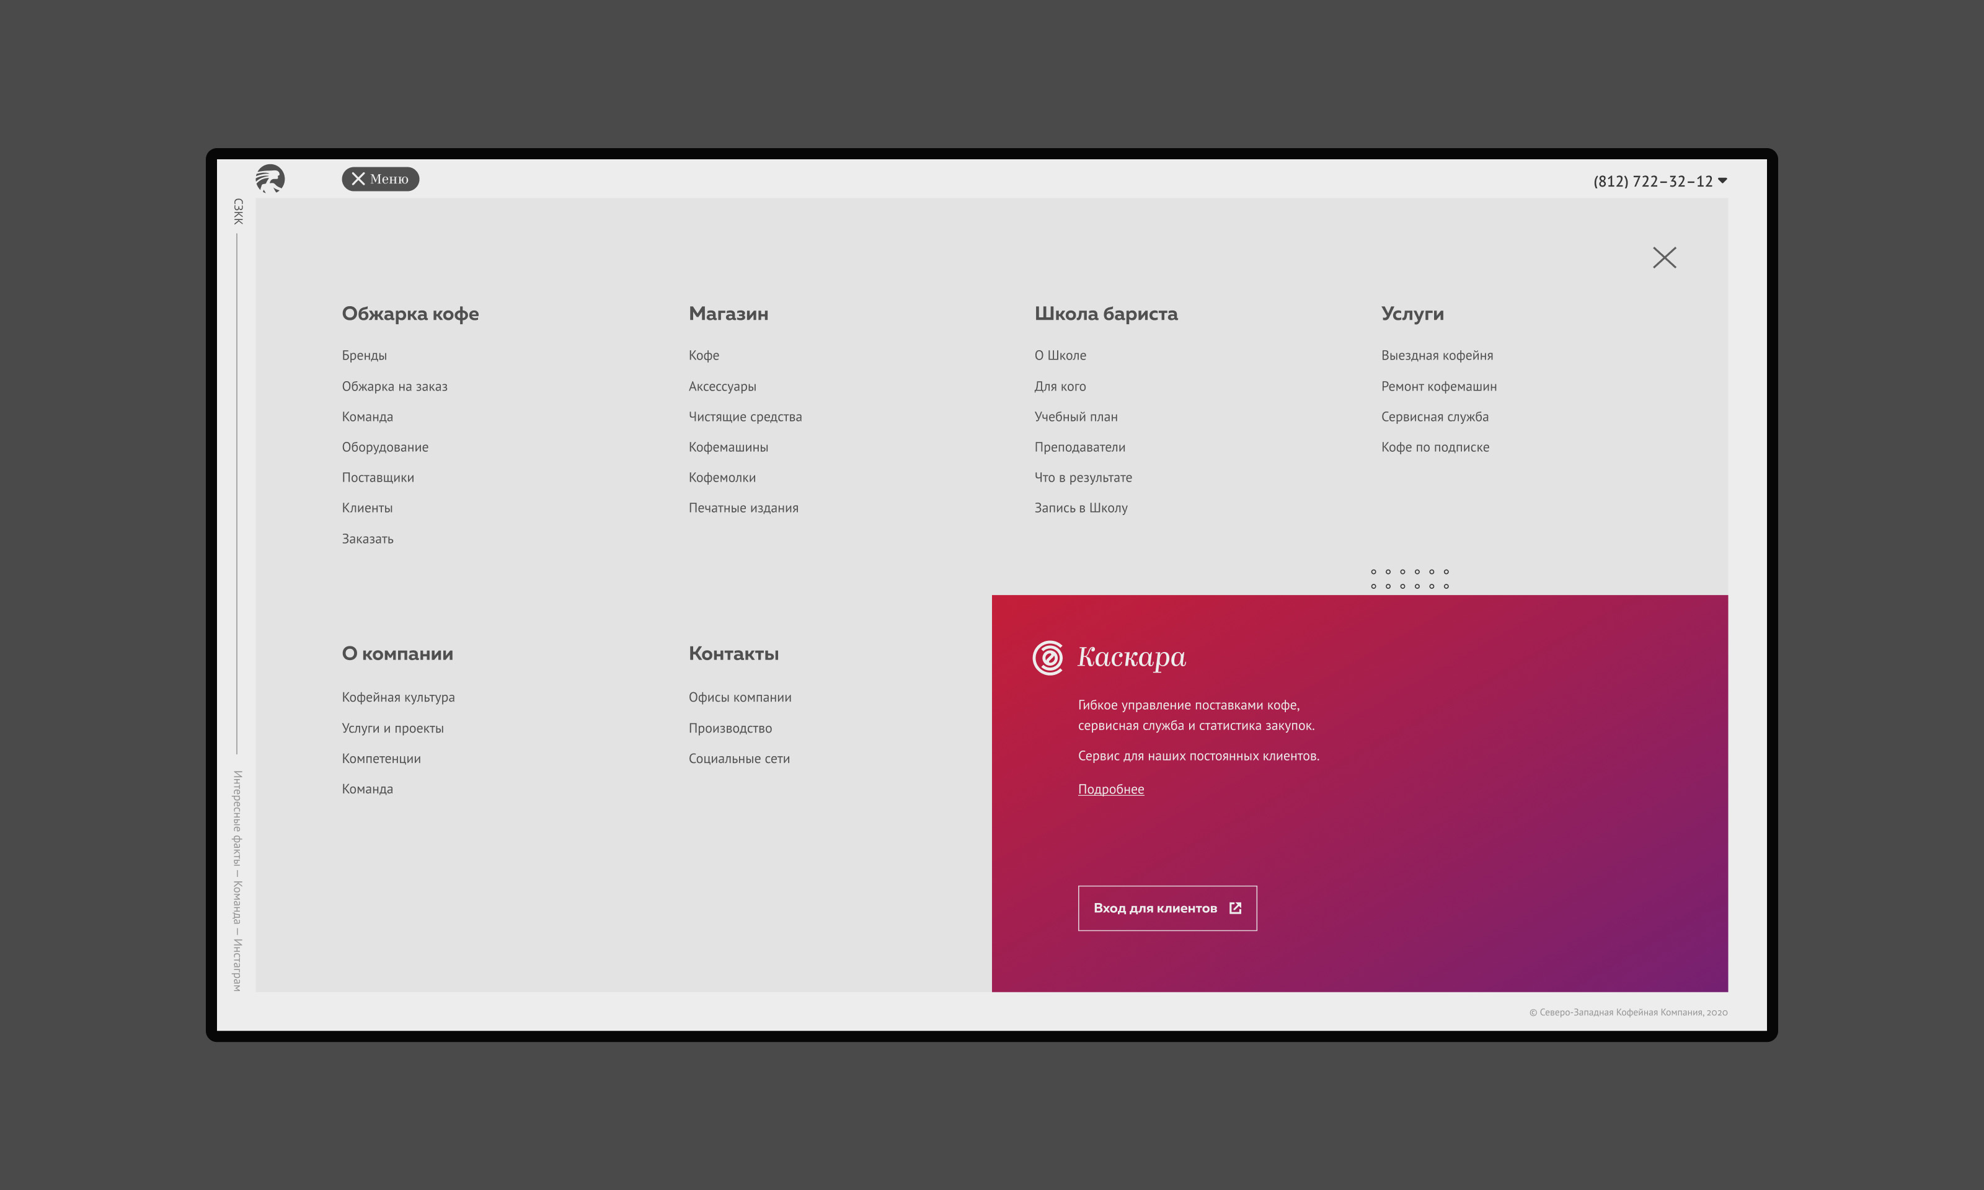
Task: Click vertical СЗКК sidebar label
Action: pos(237,211)
